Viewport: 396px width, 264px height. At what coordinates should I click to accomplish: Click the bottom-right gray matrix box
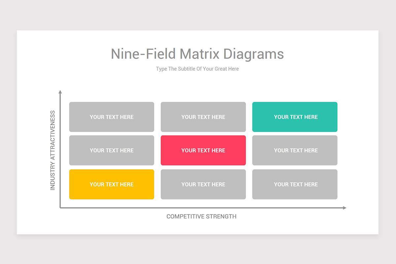(295, 184)
